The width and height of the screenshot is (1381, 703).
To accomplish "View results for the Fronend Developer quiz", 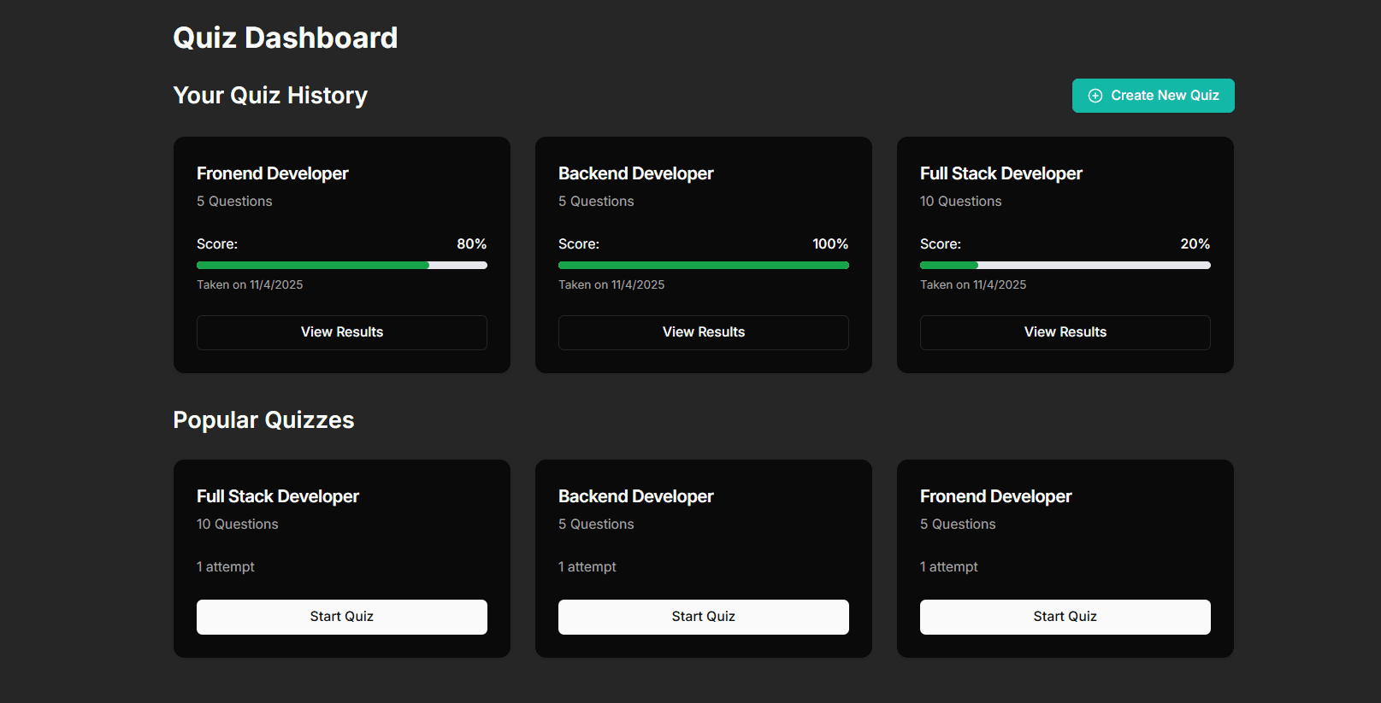I will (x=342, y=332).
